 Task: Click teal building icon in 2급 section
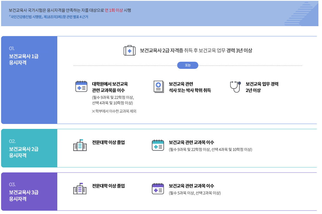(x=80, y=145)
